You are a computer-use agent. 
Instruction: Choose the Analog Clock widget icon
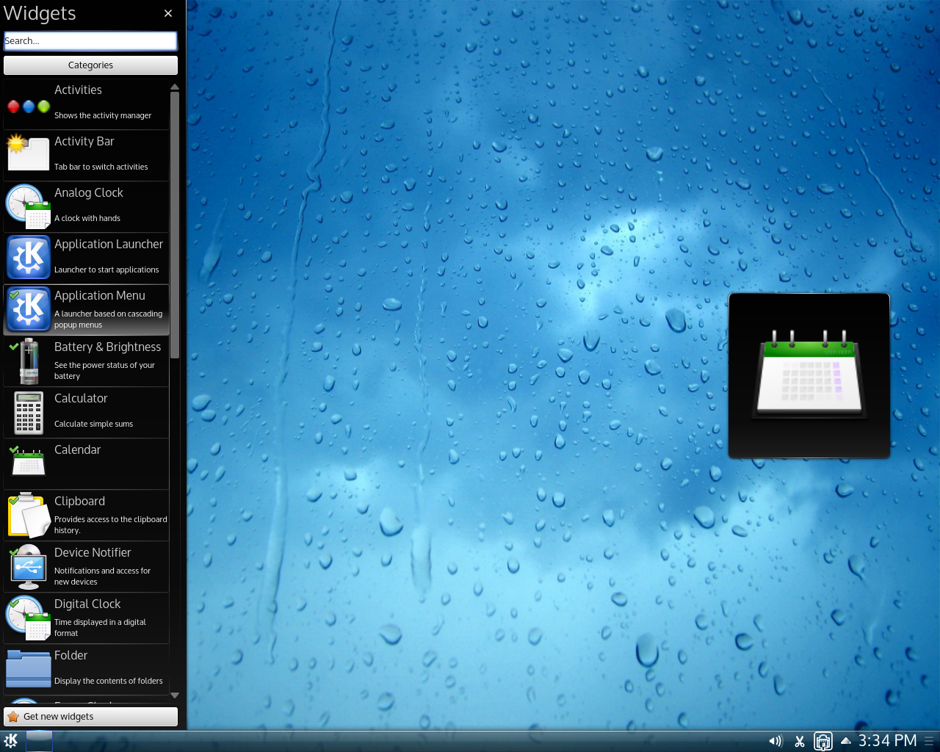tap(28, 206)
